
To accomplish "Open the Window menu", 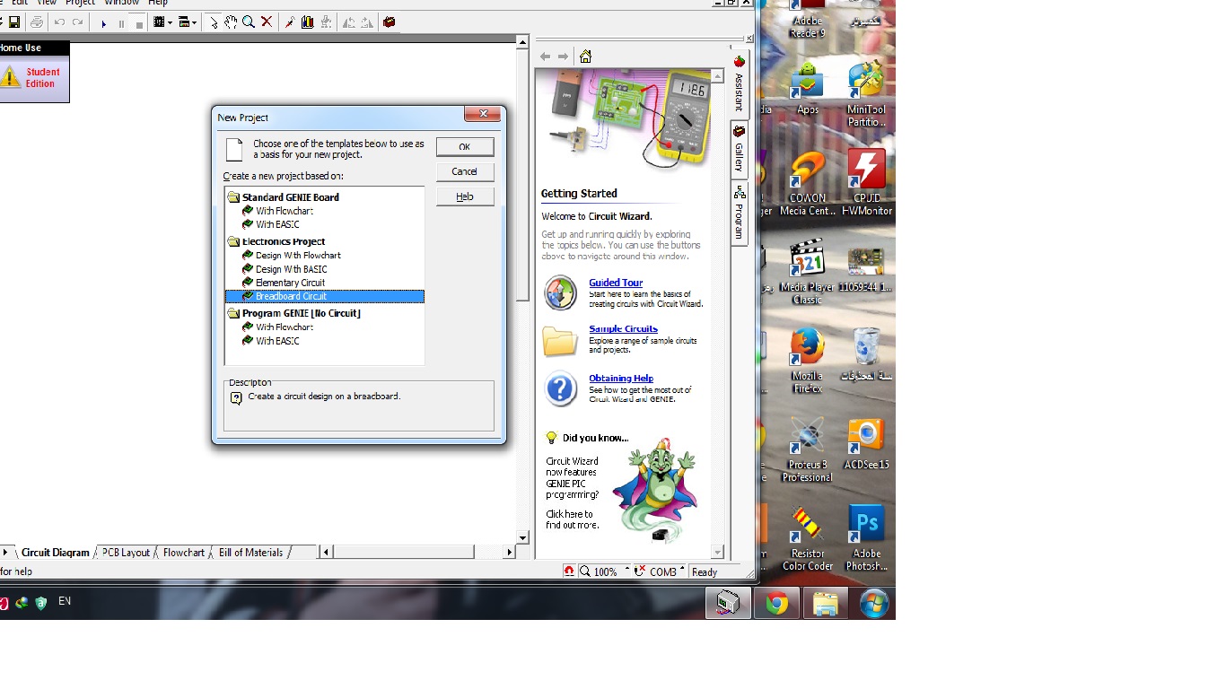I will 121,3.
